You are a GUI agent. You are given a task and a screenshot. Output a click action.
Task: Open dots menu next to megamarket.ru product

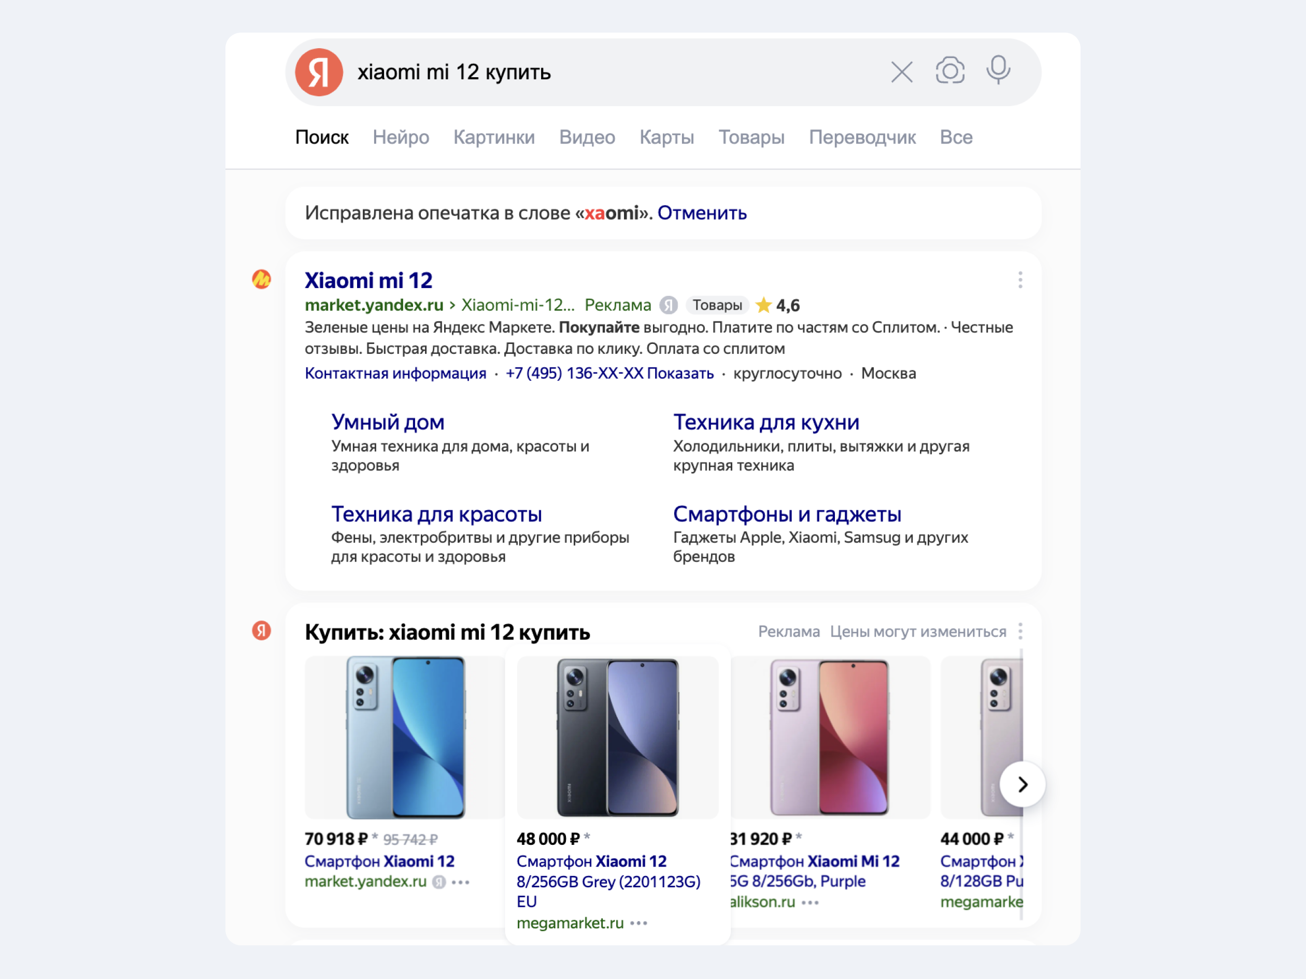639,923
